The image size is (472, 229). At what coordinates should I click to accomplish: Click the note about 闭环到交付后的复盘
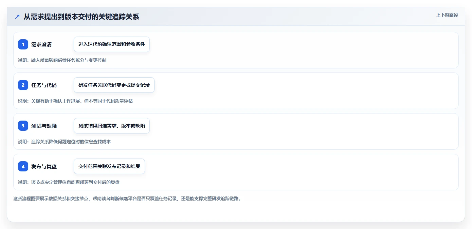click(69, 182)
